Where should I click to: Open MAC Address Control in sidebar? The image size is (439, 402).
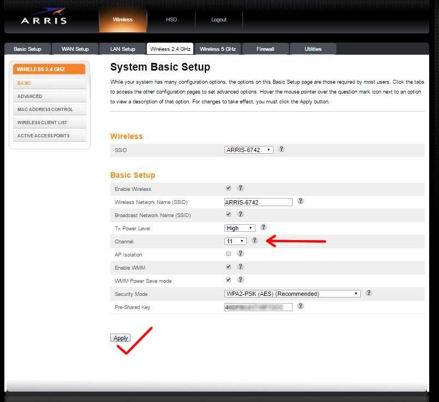click(x=50, y=109)
